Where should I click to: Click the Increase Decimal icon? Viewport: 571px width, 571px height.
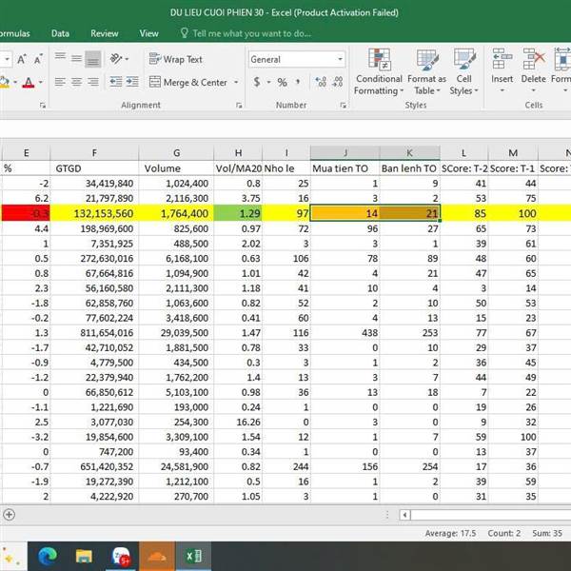320,83
